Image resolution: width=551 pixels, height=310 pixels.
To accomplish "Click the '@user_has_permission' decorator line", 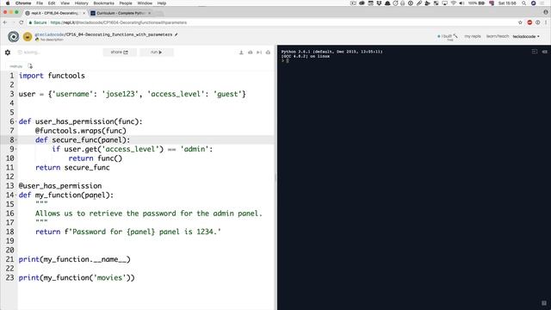I will pyautogui.click(x=60, y=186).
